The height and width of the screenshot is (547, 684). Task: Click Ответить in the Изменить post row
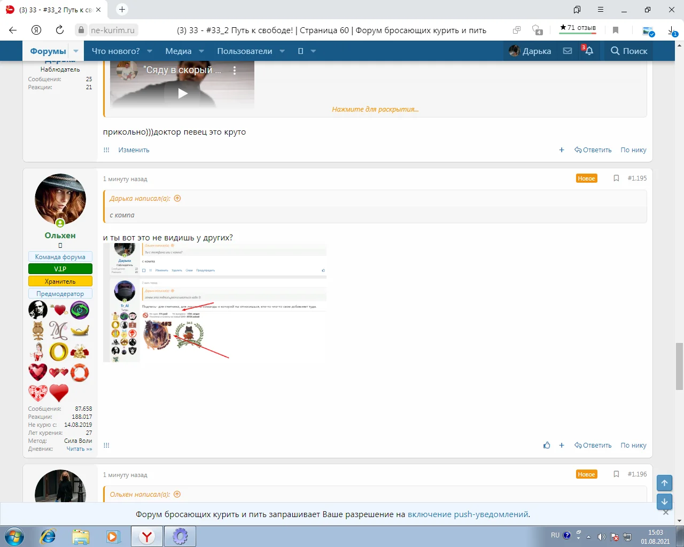(593, 150)
